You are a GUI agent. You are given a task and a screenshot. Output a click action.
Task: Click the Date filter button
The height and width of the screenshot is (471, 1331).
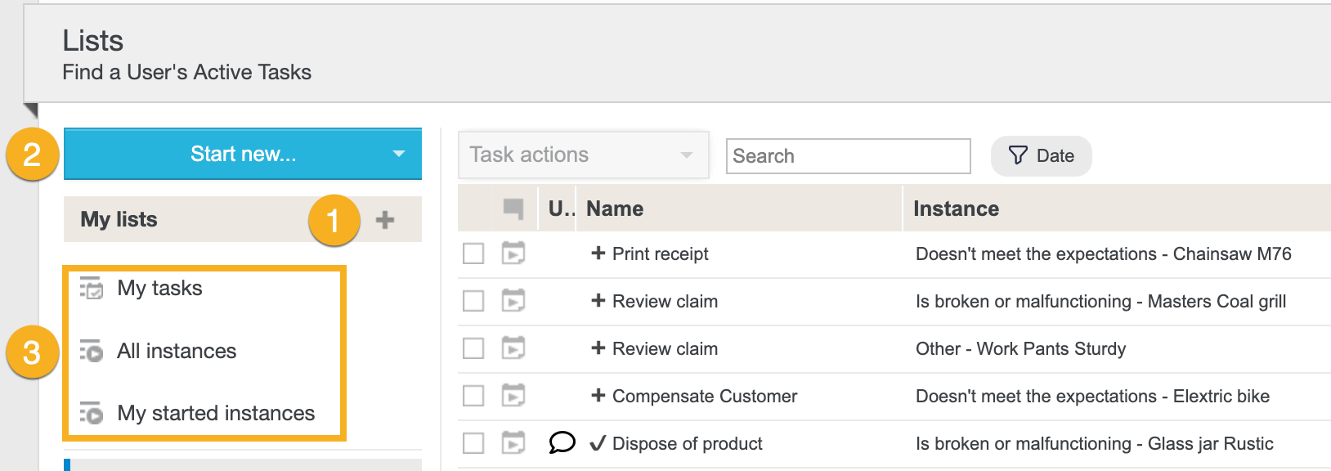coord(1041,156)
